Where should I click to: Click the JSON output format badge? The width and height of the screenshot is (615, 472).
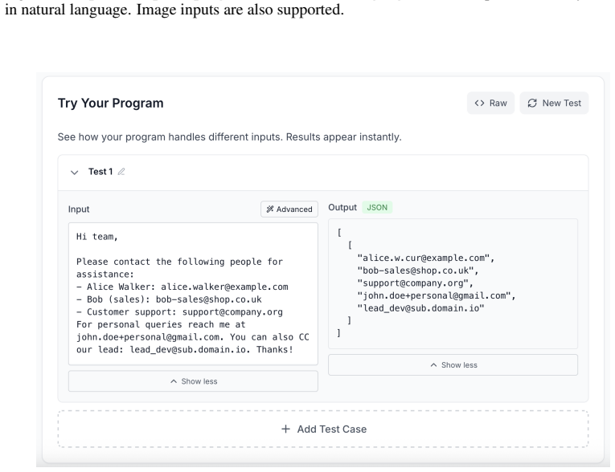point(377,208)
